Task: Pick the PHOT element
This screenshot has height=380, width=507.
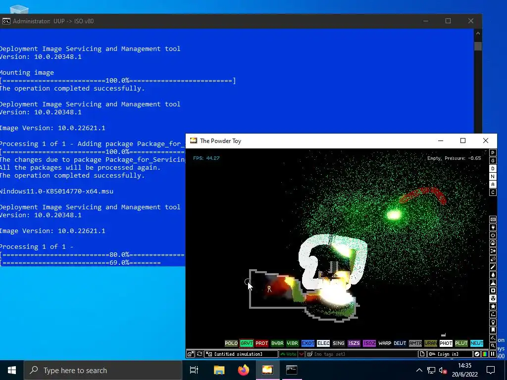Action: [x=446, y=343]
